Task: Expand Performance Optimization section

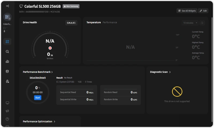Action: (39, 122)
